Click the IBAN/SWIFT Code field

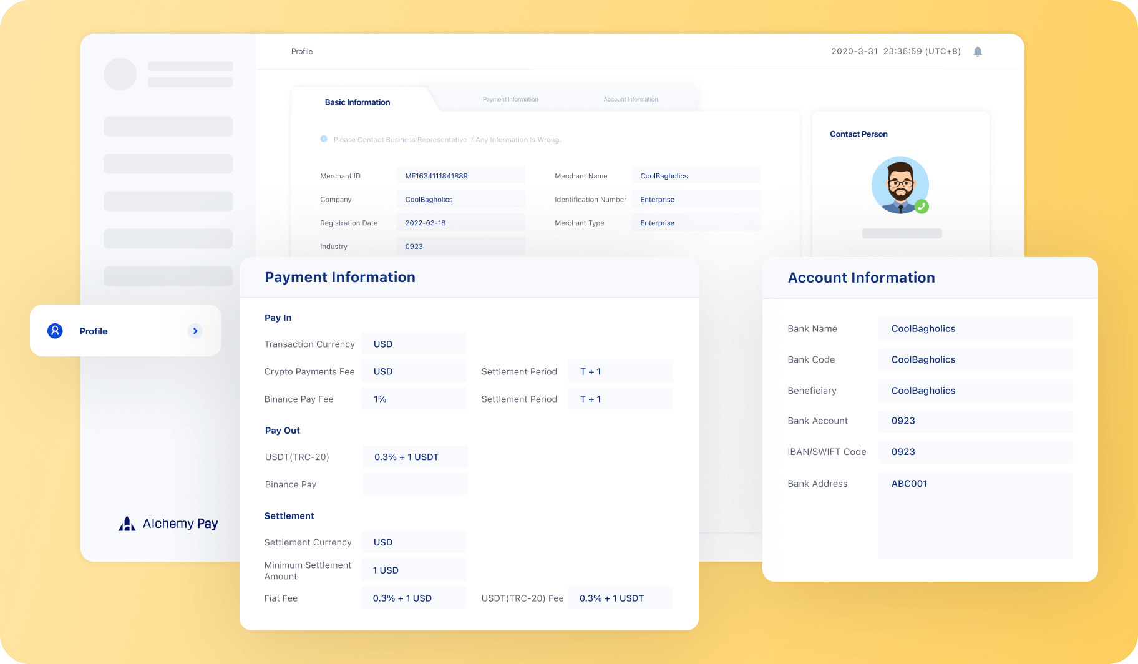tap(975, 452)
